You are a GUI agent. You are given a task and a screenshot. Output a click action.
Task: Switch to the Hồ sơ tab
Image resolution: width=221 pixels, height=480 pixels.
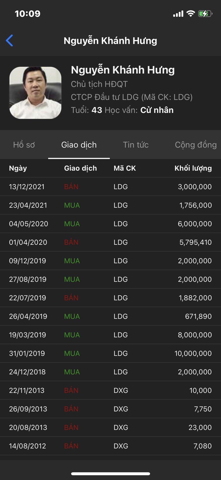24,145
